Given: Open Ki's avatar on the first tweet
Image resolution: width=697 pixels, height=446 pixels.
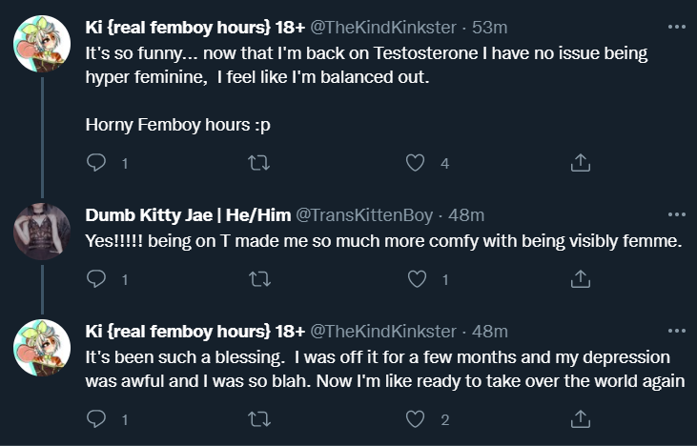Looking at the screenshot, I should tap(42, 44).
